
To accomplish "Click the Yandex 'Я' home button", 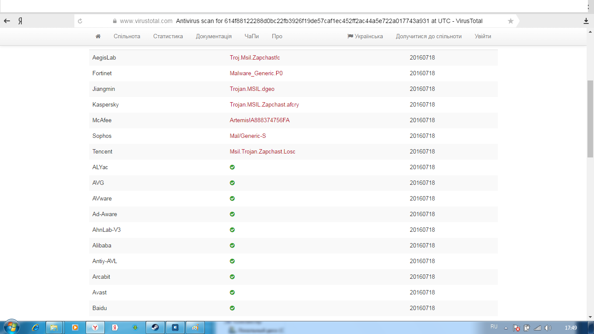I will 20,21.
